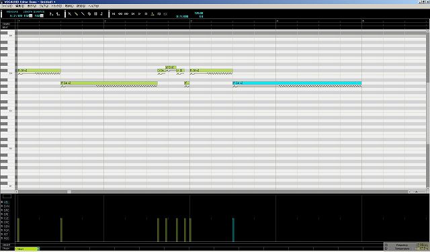
Task: Open the 歌詞 (Lyrics) menu
Action: (69, 6)
